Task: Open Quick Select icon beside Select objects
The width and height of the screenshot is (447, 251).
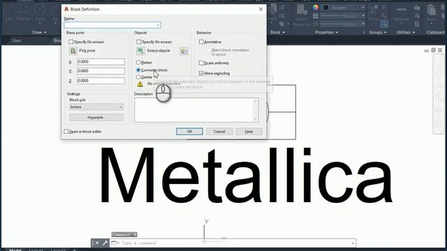Action: [184, 51]
